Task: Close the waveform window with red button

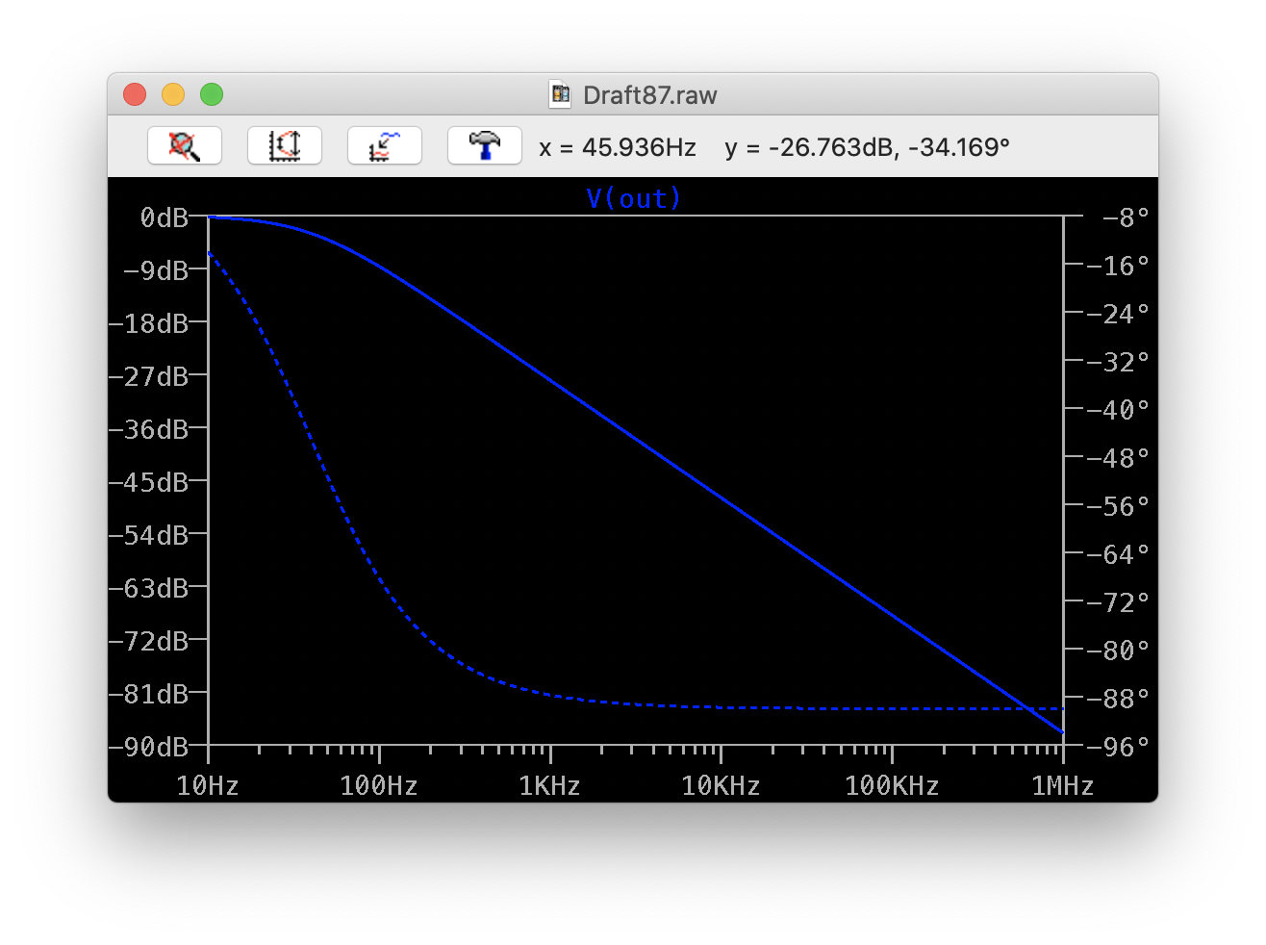Action: 135,94
